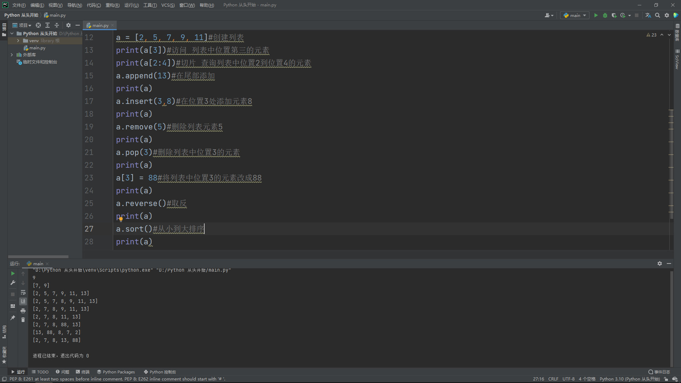The height and width of the screenshot is (383, 681).
Task: Click Python 3.10 interpreter in status bar
Action: pos(629,379)
